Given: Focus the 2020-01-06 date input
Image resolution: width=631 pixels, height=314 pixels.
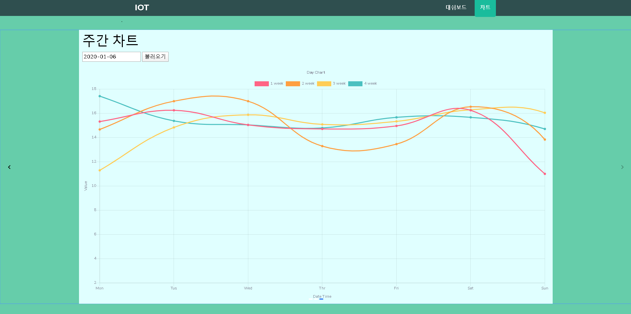Looking at the screenshot, I should [x=112, y=57].
